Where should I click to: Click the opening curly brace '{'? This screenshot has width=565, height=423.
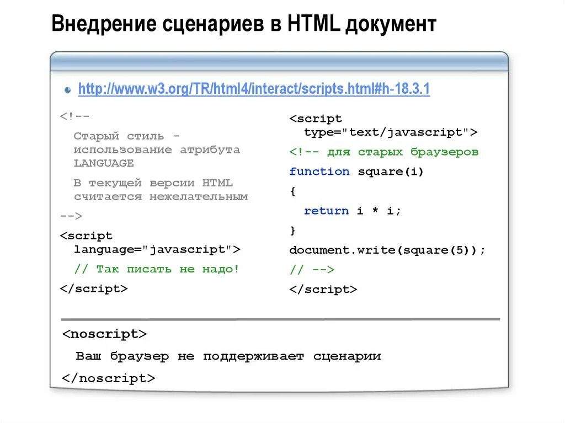coord(292,191)
